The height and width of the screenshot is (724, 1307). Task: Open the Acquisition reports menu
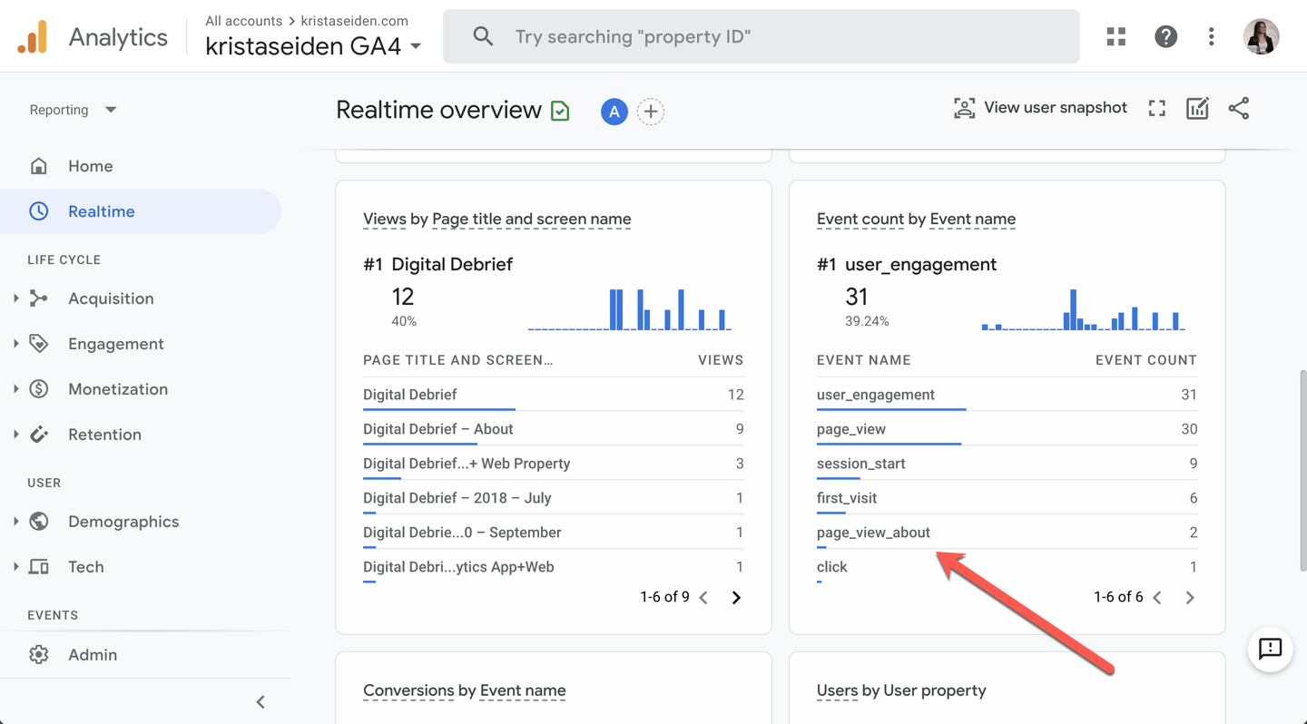click(x=111, y=298)
